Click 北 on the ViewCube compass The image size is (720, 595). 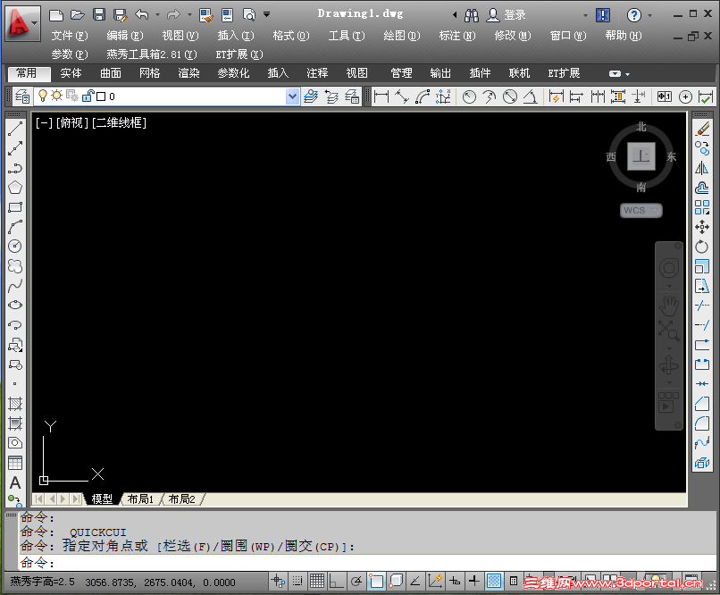tap(640, 127)
